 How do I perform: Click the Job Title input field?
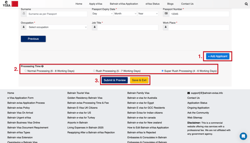[x=128, y=27]
